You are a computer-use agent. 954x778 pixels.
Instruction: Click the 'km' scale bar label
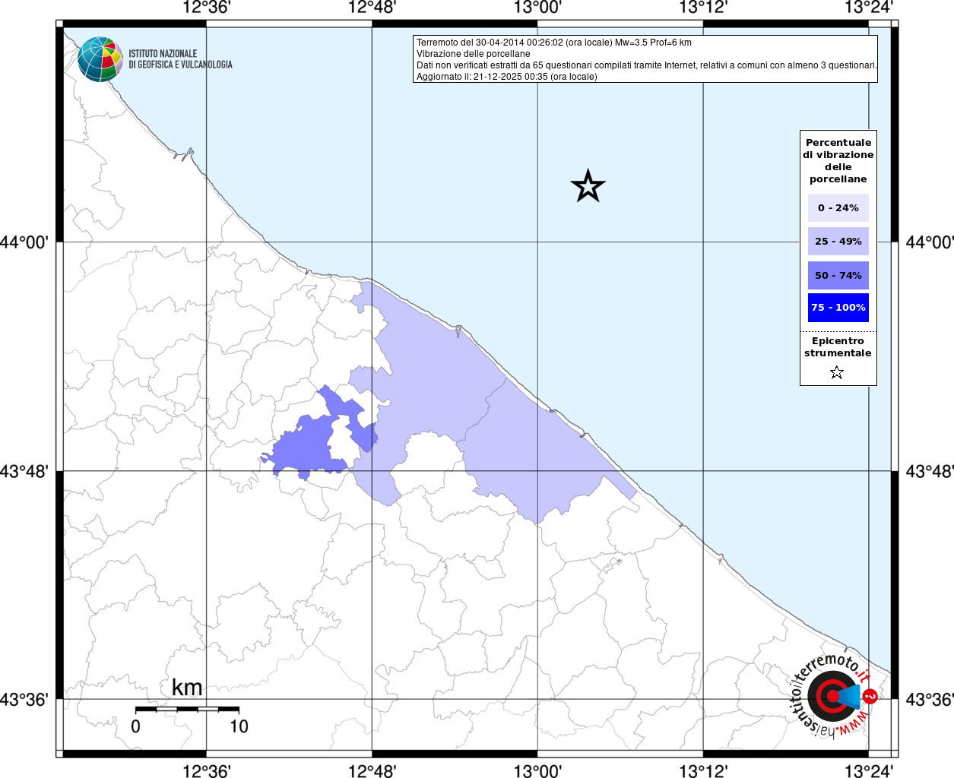(187, 688)
